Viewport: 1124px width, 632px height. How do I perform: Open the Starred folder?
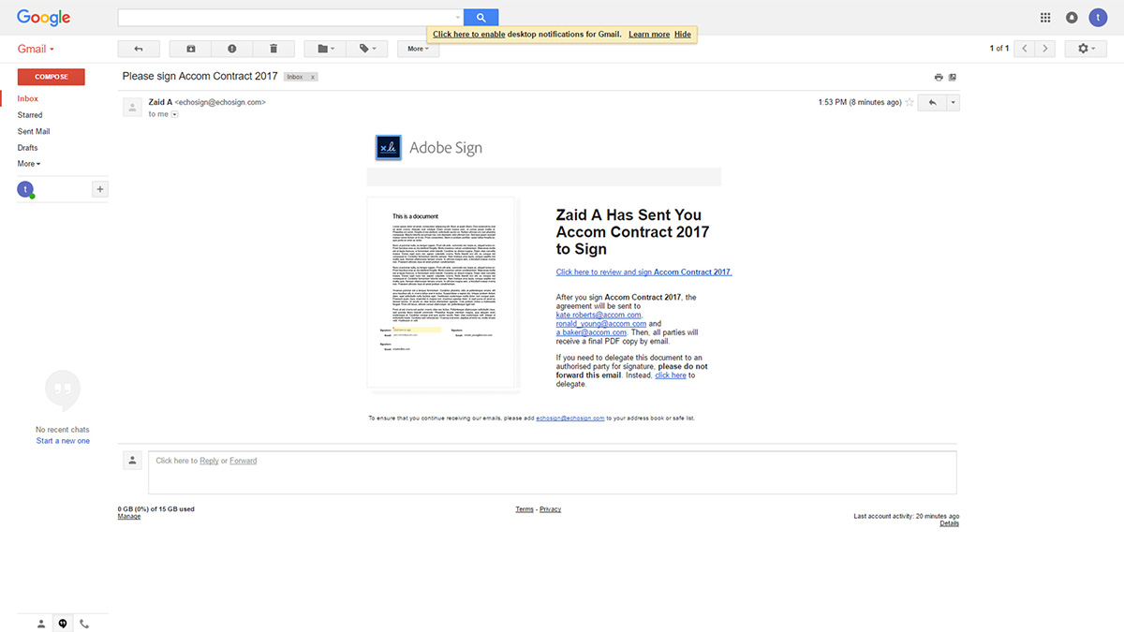pos(30,115)
